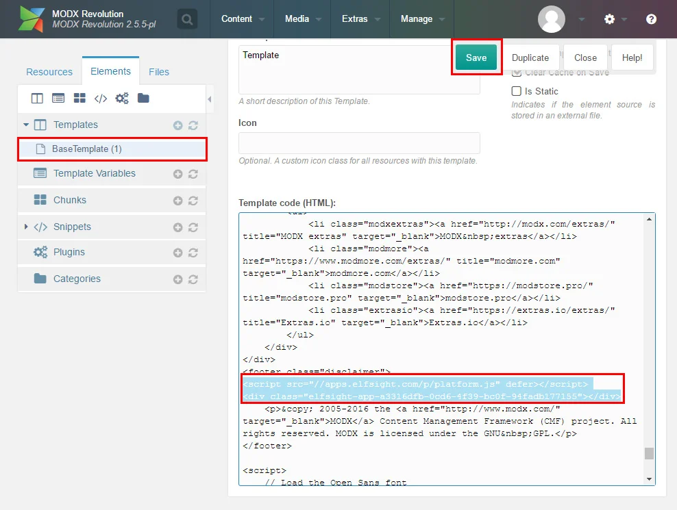Open the Manage menu dropdown
The height and width of the screenshot is (510, 677).
point(422,19)
